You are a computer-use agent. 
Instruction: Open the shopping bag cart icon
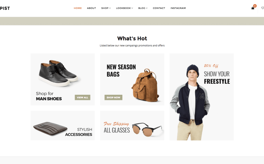pos(253,8)
